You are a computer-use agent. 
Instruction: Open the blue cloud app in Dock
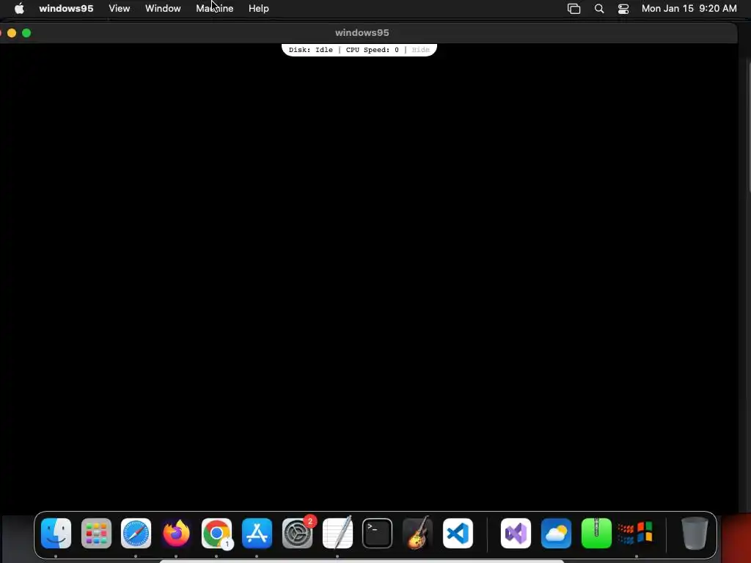tap(556, 534)
